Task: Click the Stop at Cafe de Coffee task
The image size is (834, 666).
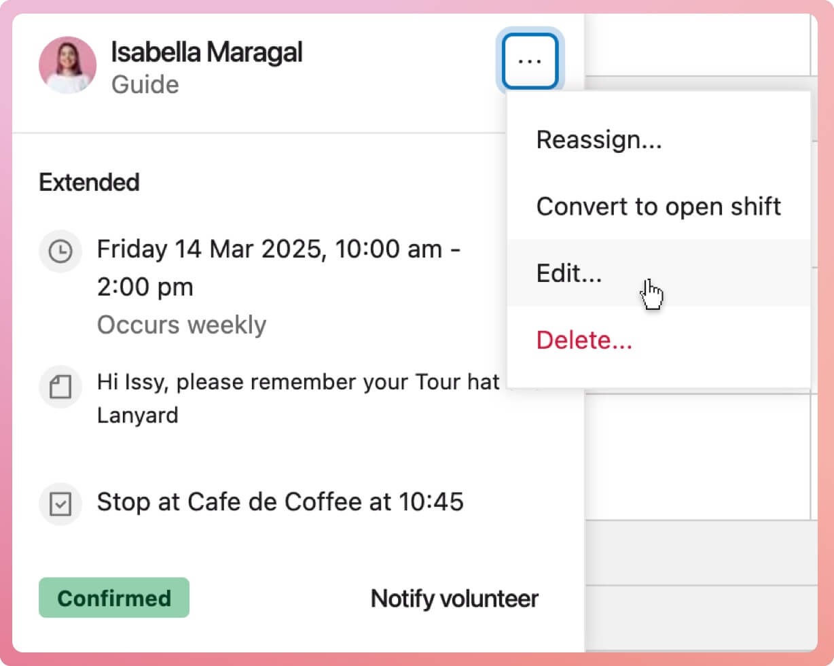Action: [280, 502]
